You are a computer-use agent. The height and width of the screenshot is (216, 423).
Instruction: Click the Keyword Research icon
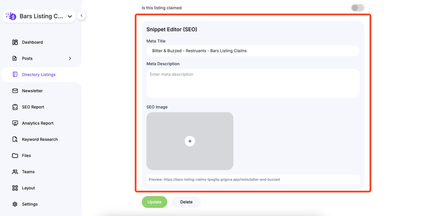point(15,140)
